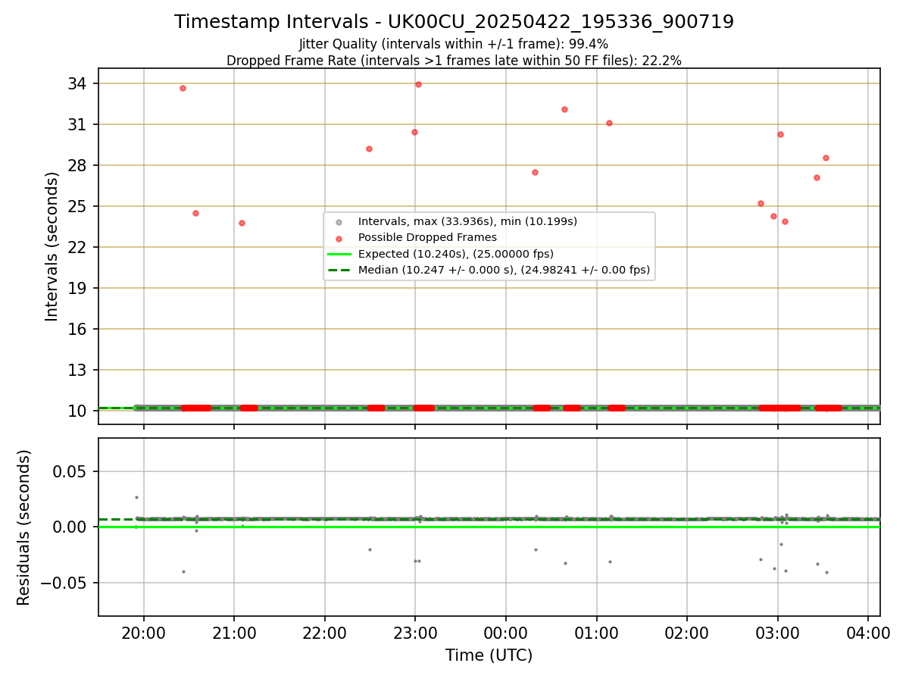Select the 'Jitter Quality ... 99.4%' subtitle line
This screenshot has width=909, height=682.
click(x=454, y=44)
